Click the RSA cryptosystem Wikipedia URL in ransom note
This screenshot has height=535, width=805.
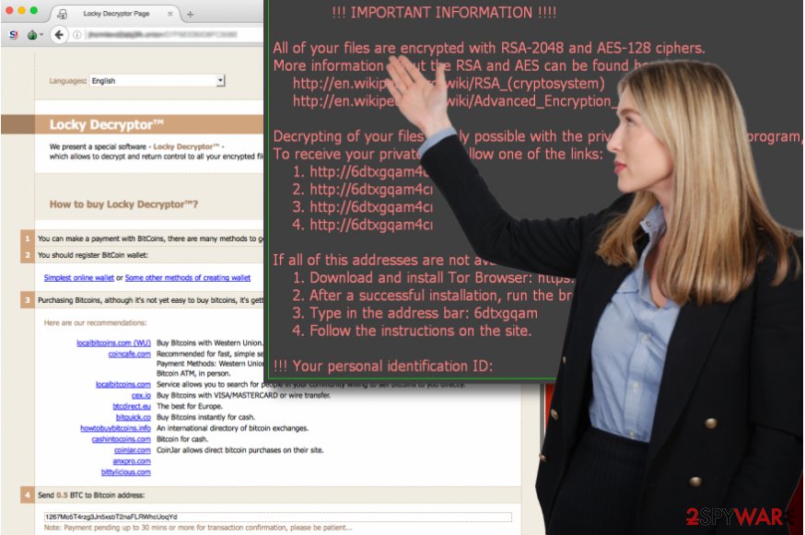tap(449, 84)
